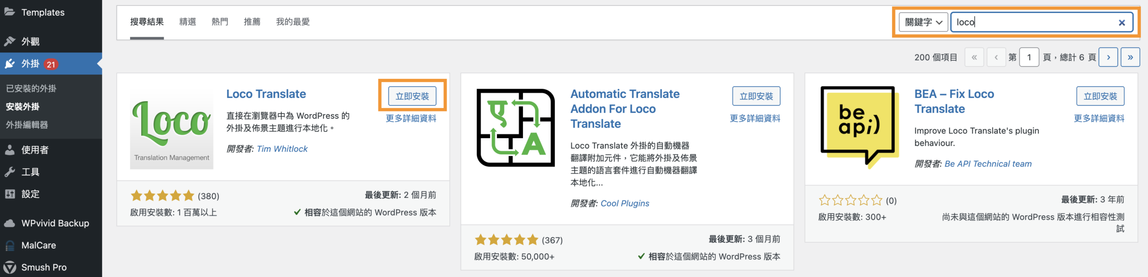Viewport: 1148px width, 277px height.
Task: Open Tim Whitlock developer link
Action: pos(282,149)
